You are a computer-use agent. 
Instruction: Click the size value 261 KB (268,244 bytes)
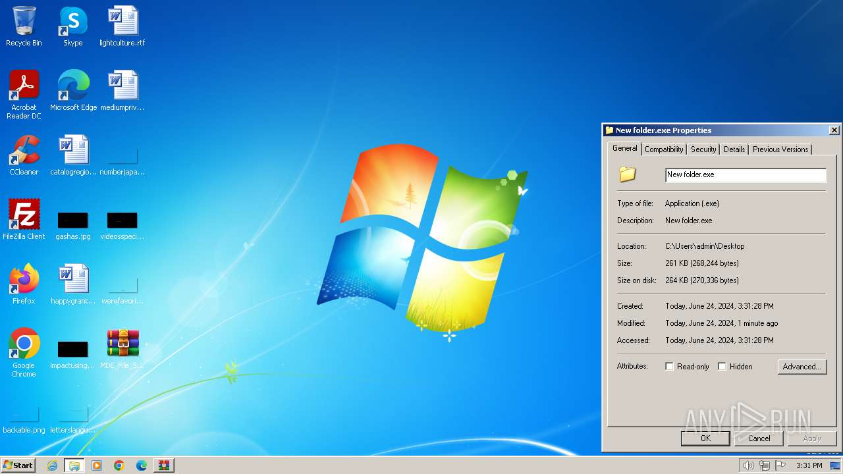click(x=702, y=263)
